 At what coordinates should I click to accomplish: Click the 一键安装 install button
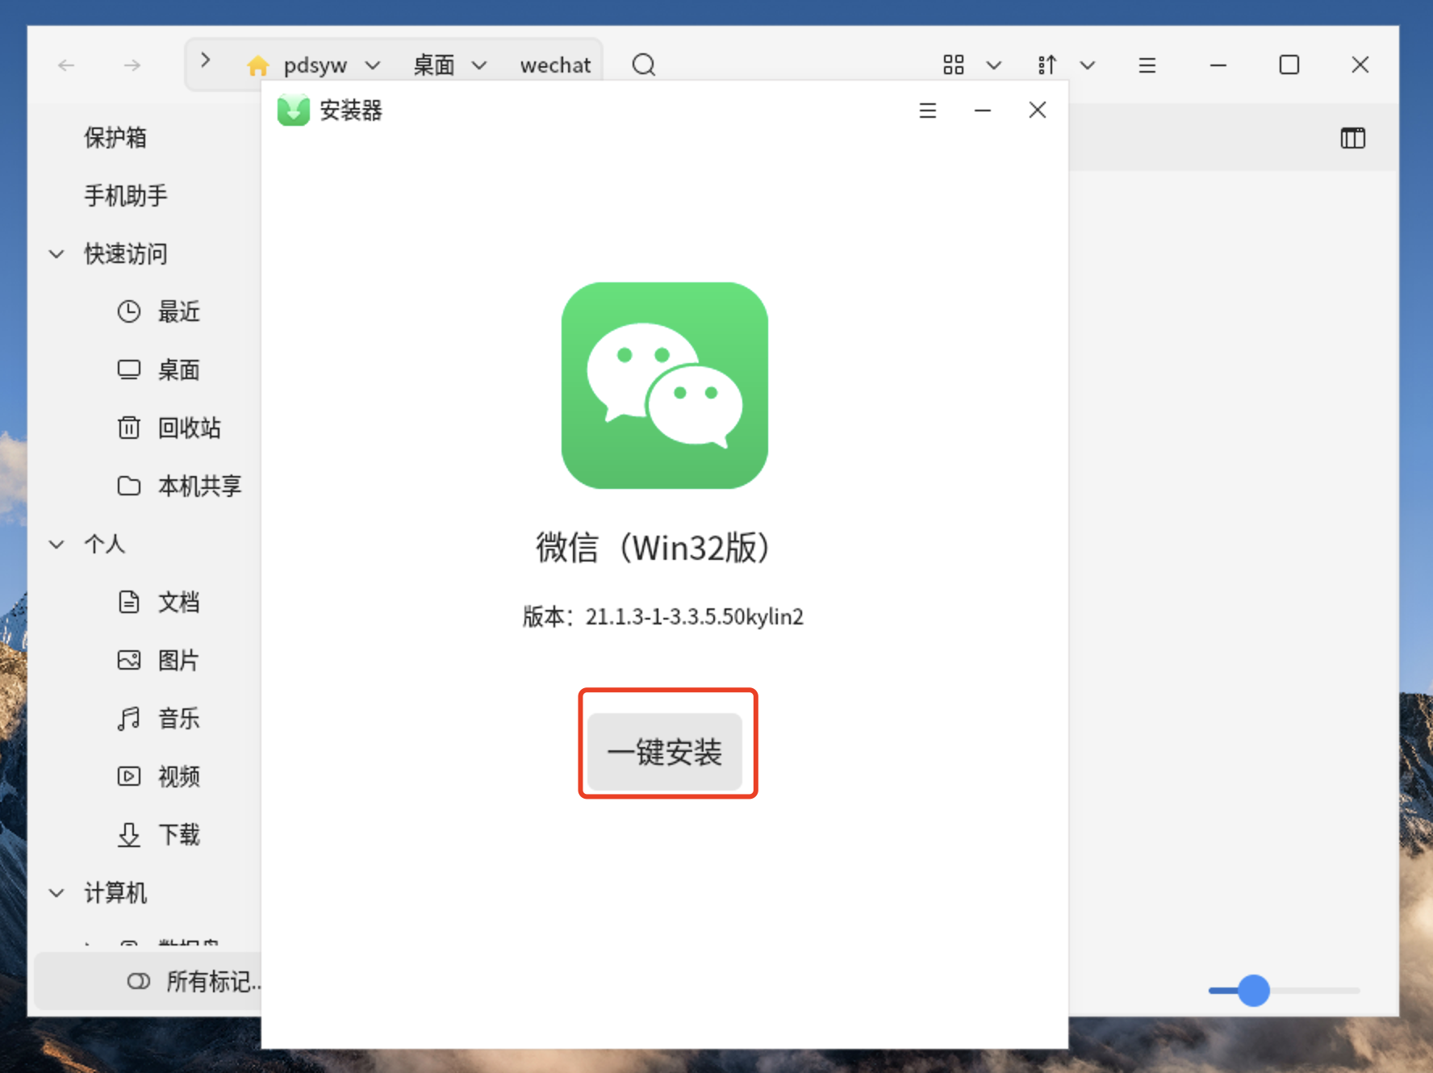[664, 751]
